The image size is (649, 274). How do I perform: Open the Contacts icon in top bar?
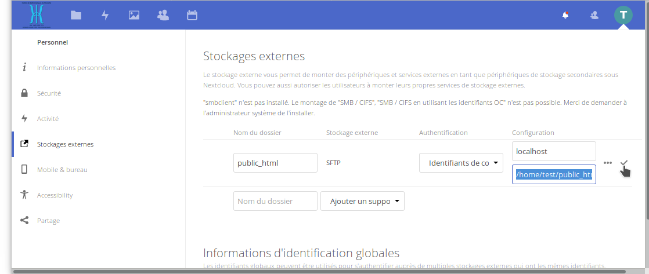163,16
